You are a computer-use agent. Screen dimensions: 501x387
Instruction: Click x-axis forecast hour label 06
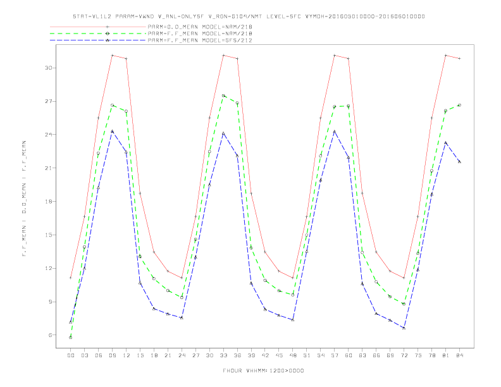[99, 355]
